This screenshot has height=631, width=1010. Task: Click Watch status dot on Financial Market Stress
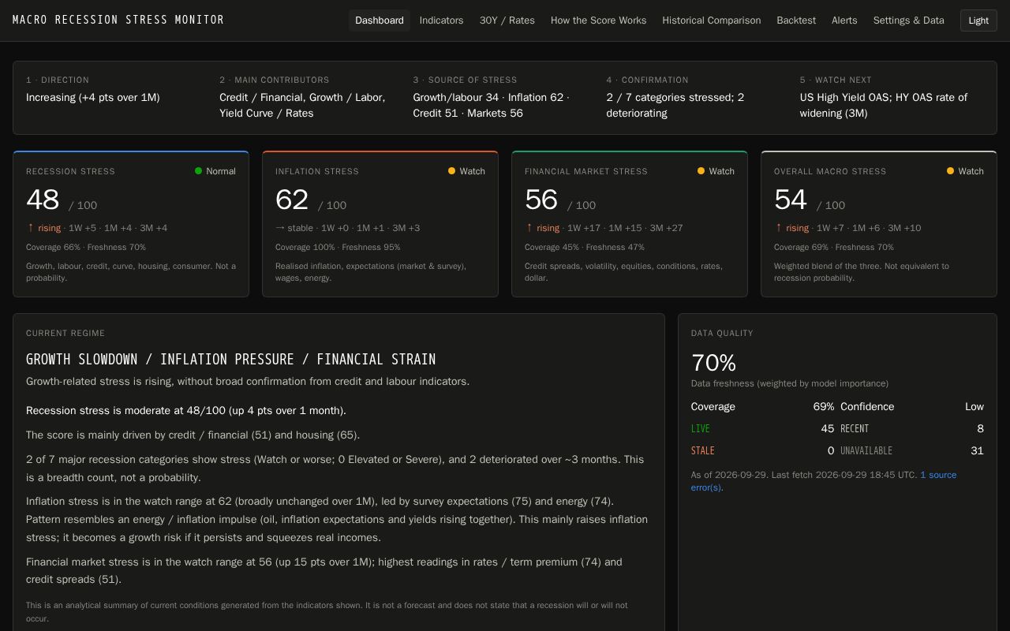click(x=701, y=171)
